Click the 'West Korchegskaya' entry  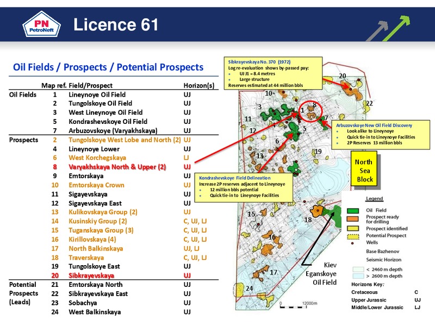tap(97, 158)
